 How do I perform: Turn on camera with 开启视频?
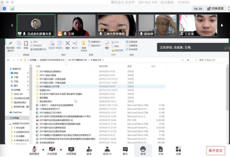[x=52, y=151]
